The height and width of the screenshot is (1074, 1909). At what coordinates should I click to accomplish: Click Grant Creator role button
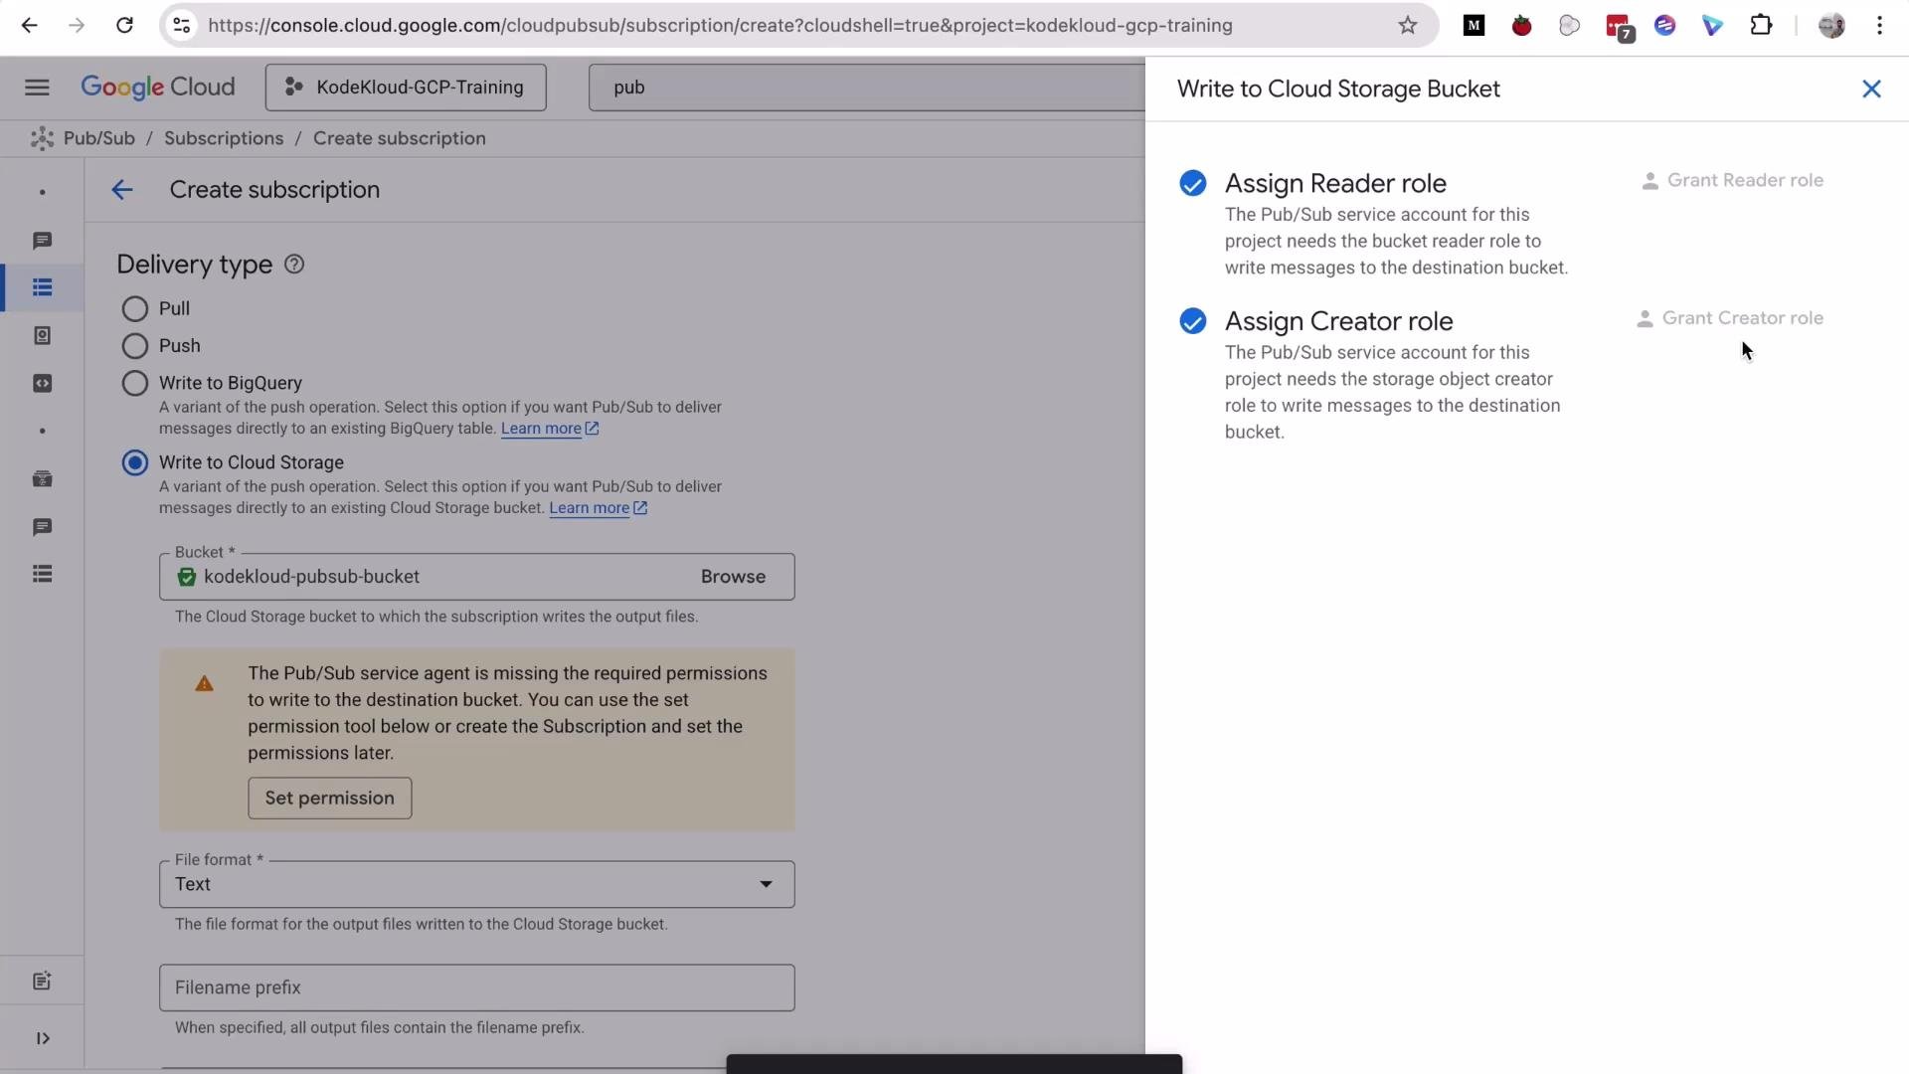coord(1730,319)
